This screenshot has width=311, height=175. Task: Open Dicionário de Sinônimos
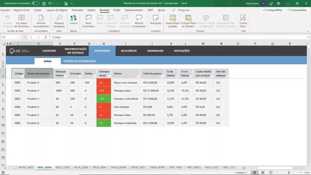[x=22, y=21]
